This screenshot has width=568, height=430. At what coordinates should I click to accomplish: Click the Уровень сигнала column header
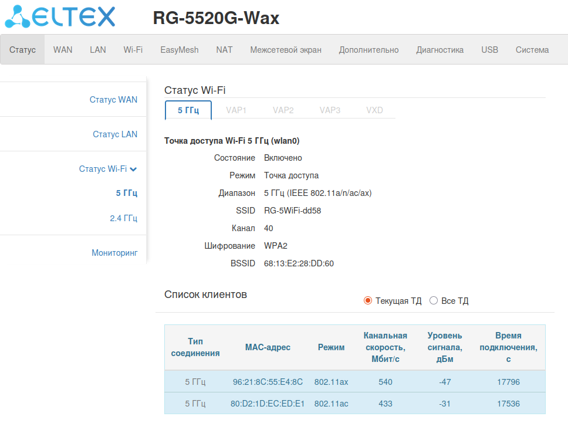tap(445, 347)
